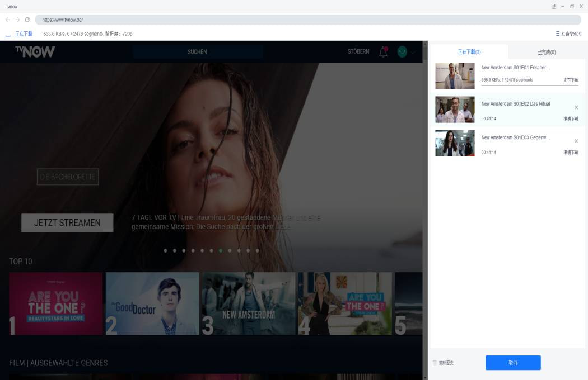Click New Amsterdam S01E03 Gegenw... title
The width and height of the screenshot is (588, 380).
click(516, 137)
